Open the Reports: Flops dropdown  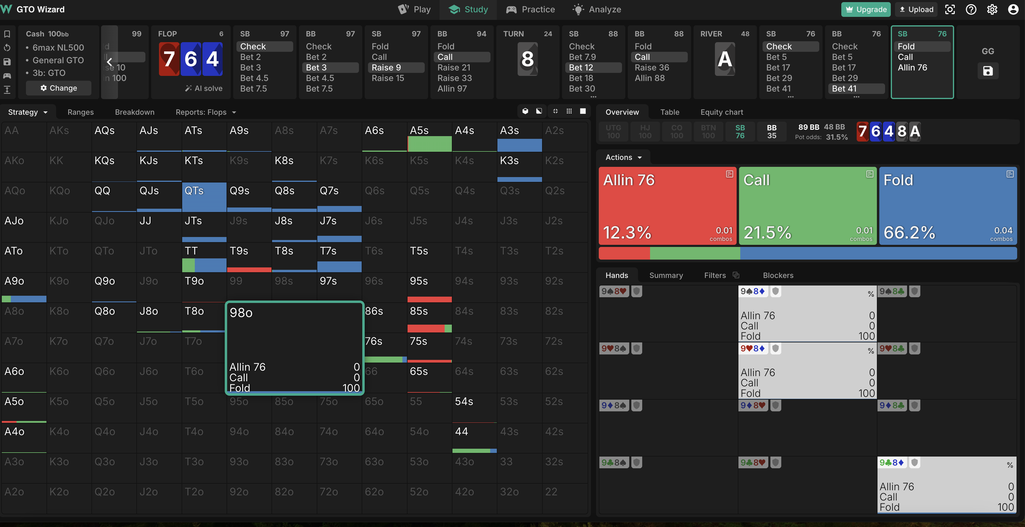coord(206,112)
